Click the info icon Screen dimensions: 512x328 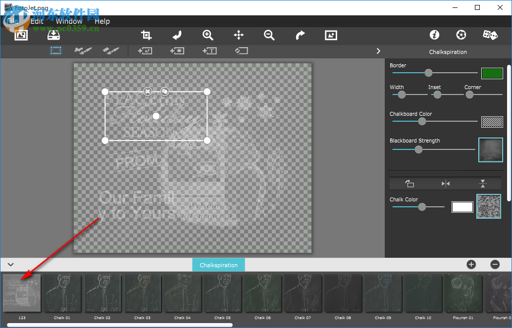click(434, 35)
